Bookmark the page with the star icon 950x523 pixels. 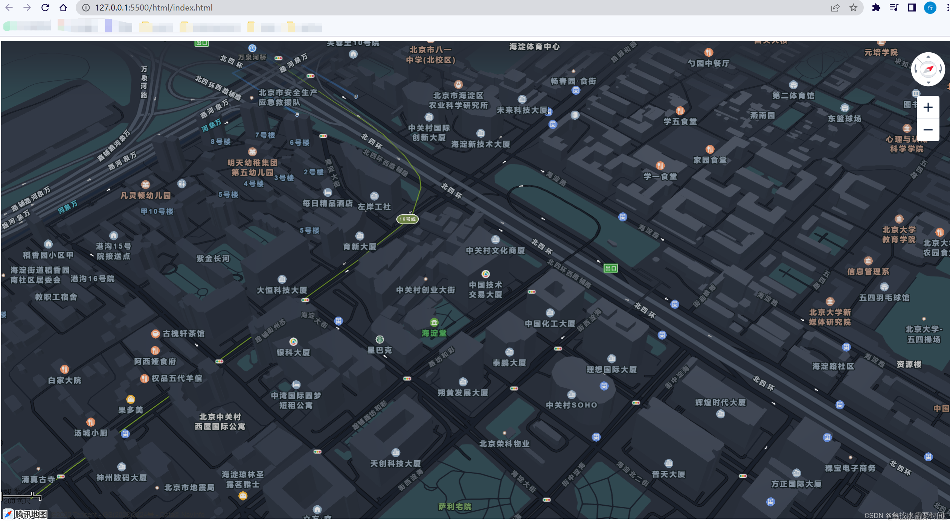click(x=853, y=8)
